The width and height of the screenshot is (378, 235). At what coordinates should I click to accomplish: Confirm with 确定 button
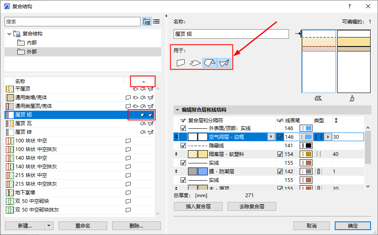(x=353, y=226)
